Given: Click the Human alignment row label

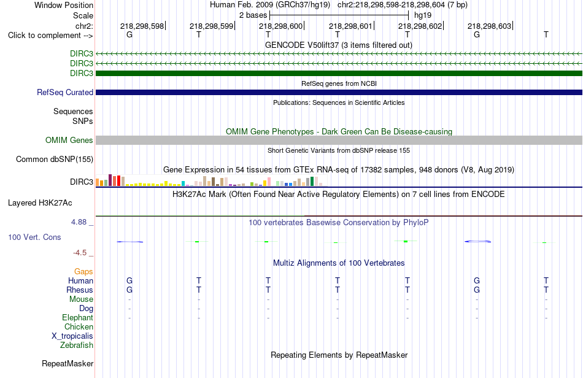Looking at the screenshot, I should [80, 280].
